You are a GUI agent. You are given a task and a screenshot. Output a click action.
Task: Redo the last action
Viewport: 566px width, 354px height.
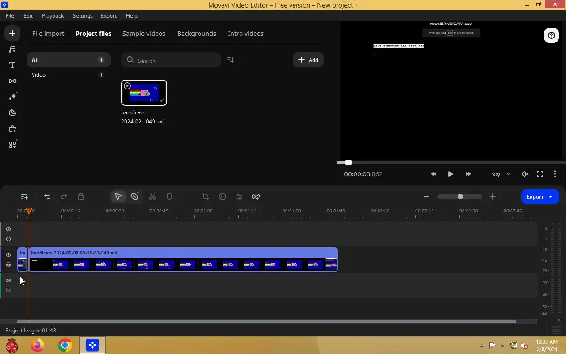tap(64, 196)
